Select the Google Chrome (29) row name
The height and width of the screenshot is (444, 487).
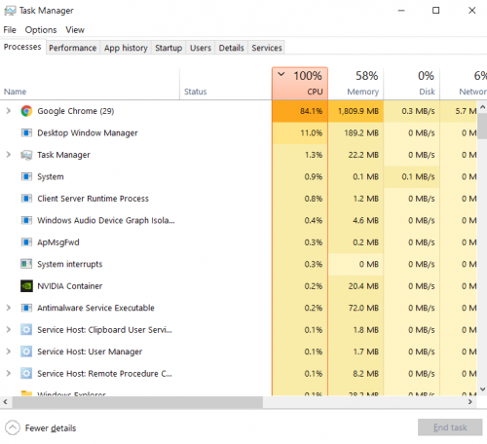[76, 111]
